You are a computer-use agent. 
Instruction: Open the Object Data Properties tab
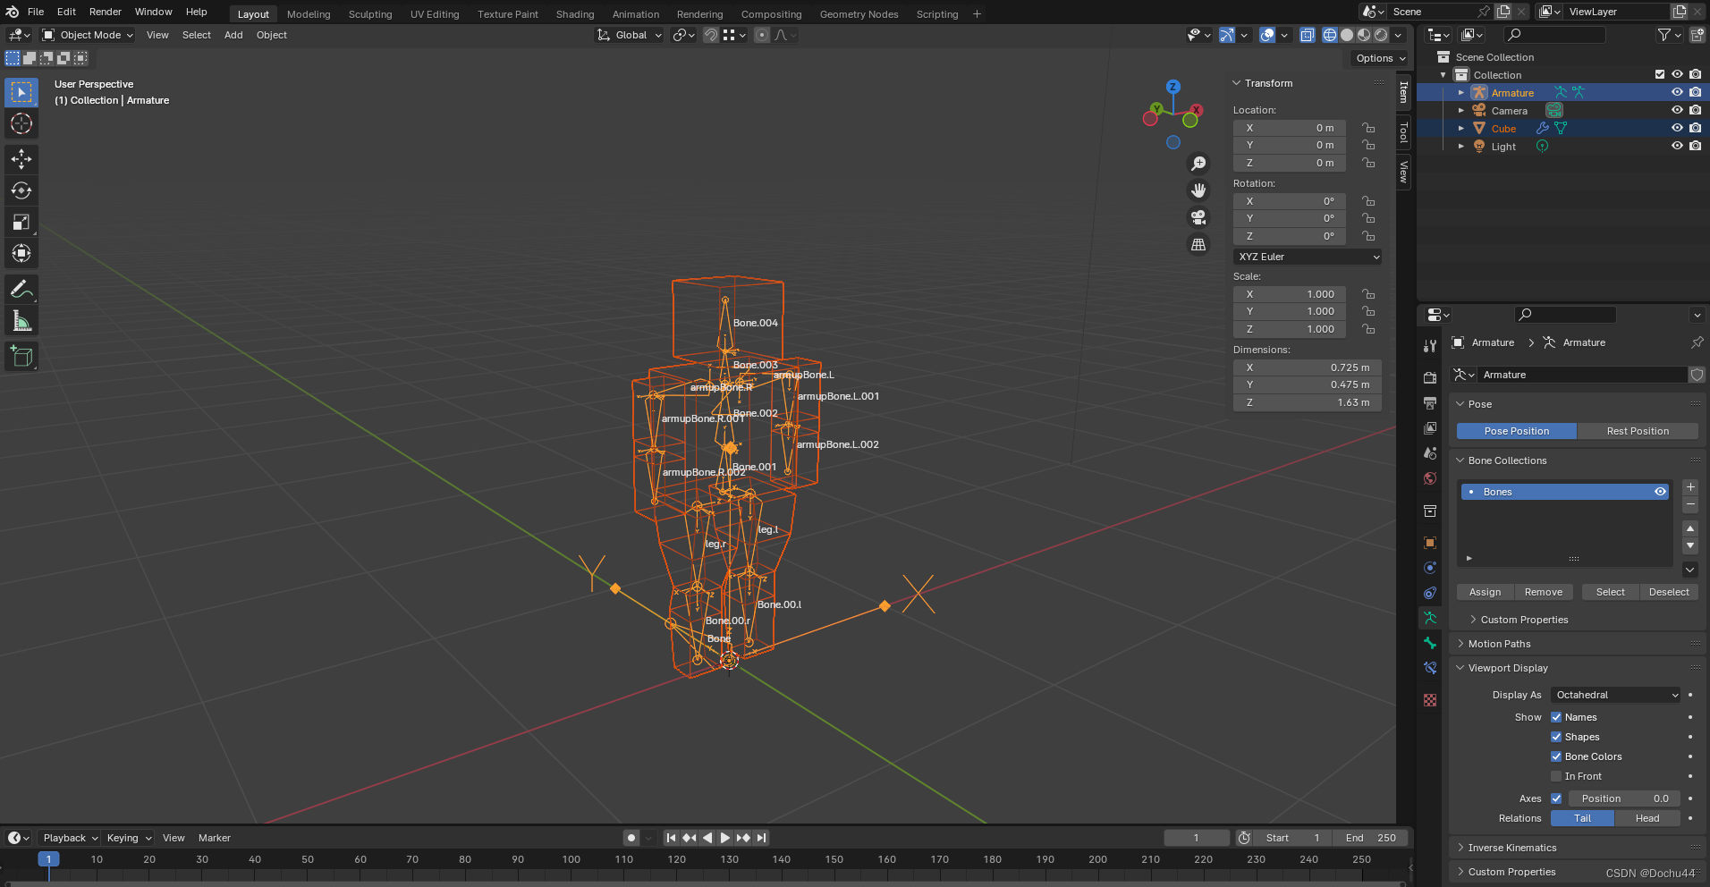tap(1429, 618)
